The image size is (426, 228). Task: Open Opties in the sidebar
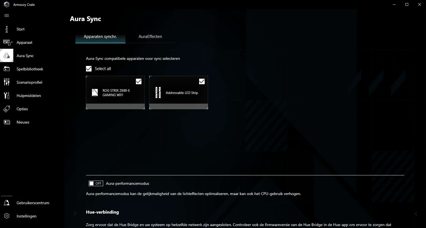(22, 109)
